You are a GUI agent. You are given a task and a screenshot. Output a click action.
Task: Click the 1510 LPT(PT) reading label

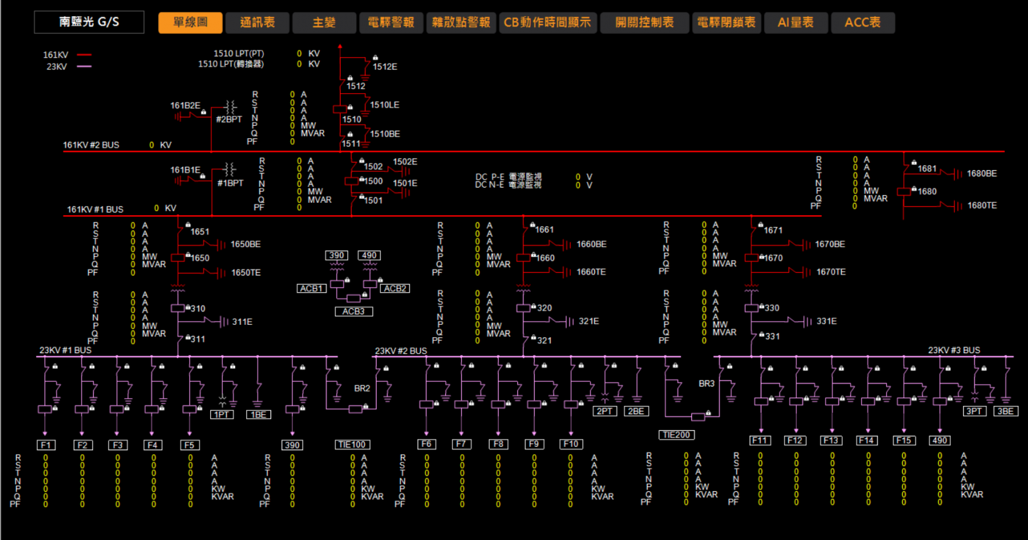[238, 54]
